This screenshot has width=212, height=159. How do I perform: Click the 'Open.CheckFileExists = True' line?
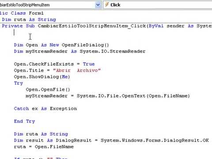pos(54,64)
